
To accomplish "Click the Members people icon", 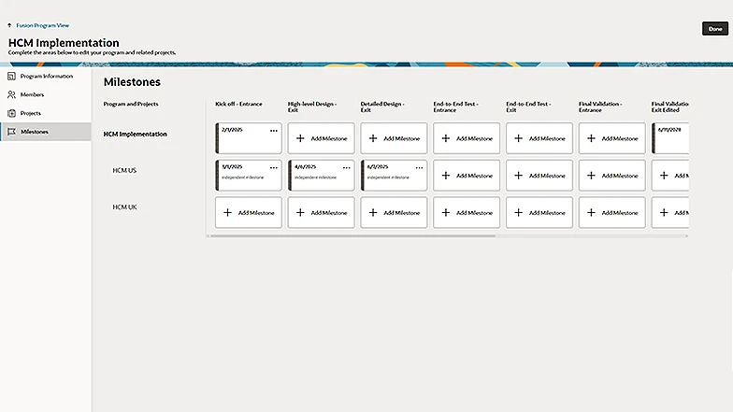I will 11,94.
